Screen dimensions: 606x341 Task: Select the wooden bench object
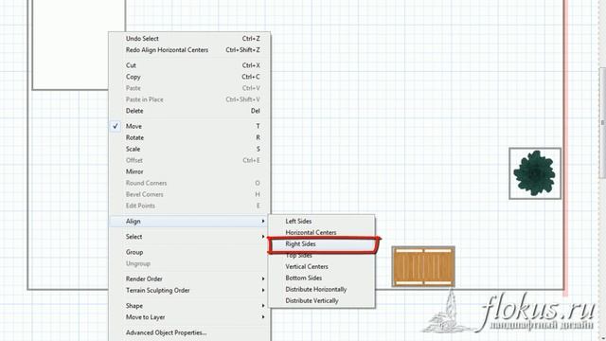(423, 267)
